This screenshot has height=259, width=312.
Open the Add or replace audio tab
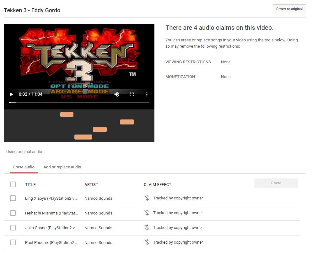(62, 167)
